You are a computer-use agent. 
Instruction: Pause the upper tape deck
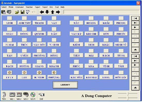pyautogui.click(x=135, y=32)
